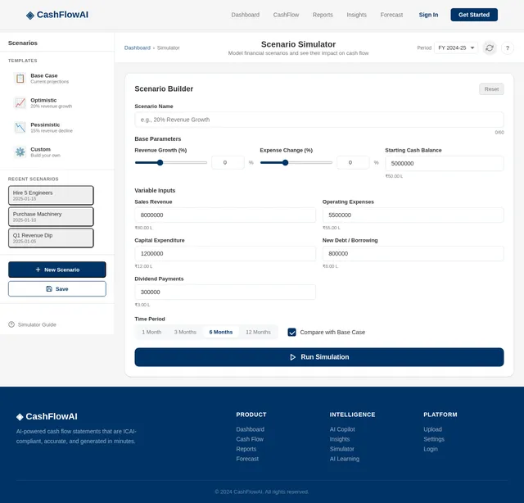Click the Reset button
This screenshot has width=524, height=503.
[491, 89]
